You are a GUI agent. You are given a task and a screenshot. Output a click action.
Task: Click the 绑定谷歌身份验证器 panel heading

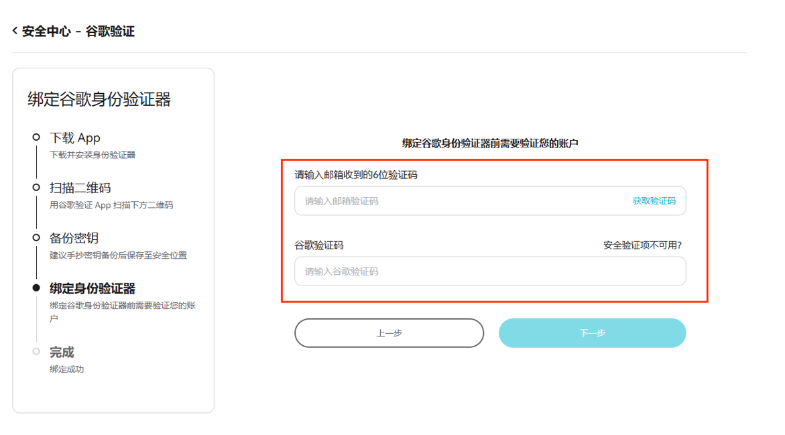pos(99,99)
